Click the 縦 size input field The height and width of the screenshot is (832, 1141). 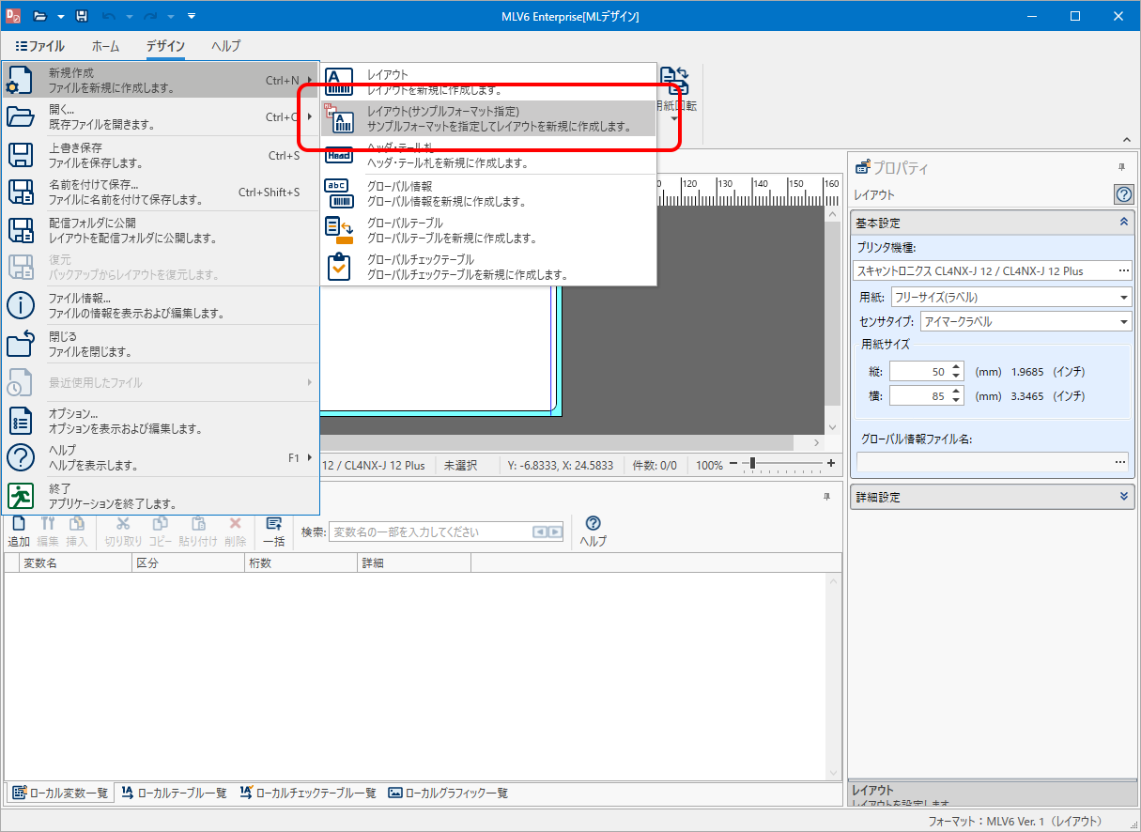[918, 371]
